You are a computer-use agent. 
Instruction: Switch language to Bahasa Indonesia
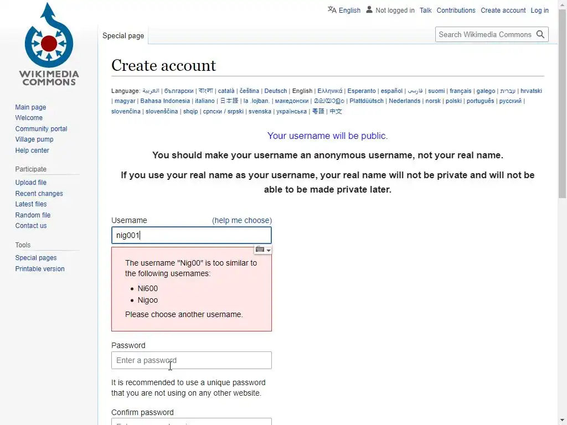165,101
